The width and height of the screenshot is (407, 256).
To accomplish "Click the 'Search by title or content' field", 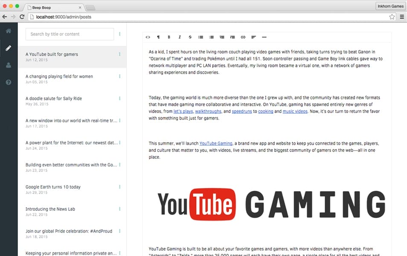I will (x=70, y=34).
